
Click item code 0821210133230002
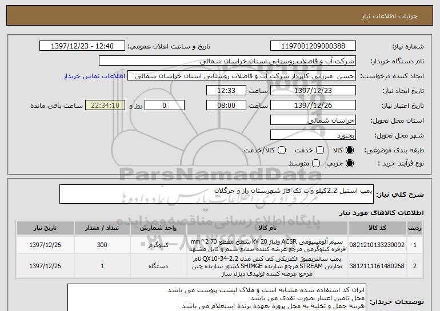coord(377,245)
